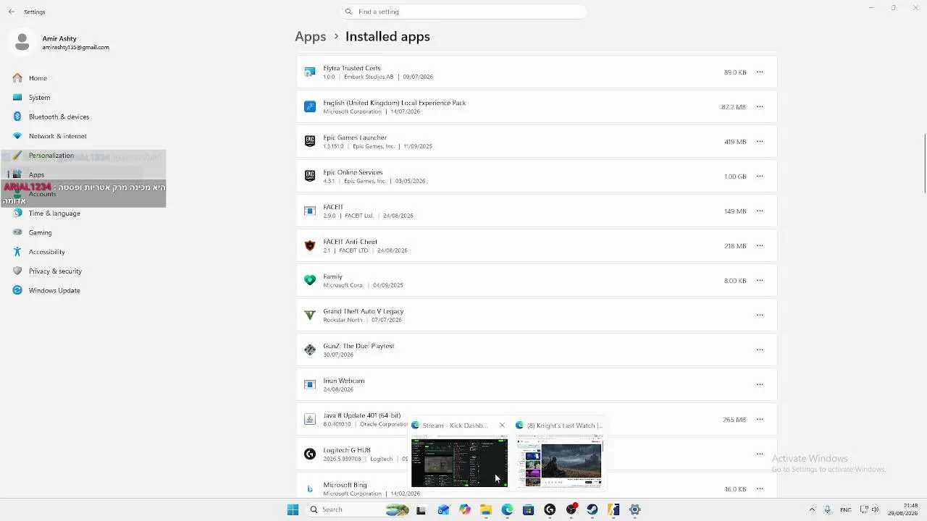
Task: Click the taskbar Search box
Action: (x=358, y=509)
